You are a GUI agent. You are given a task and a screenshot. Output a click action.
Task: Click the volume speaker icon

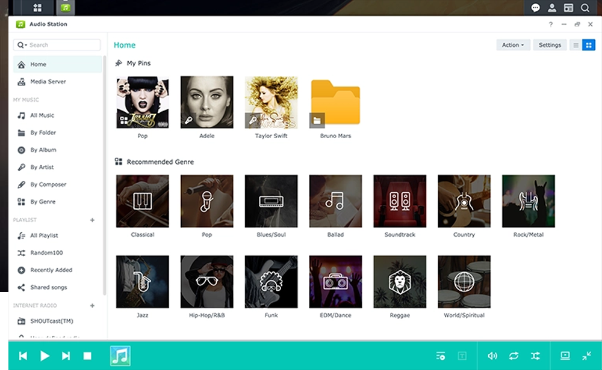coord(492,356)
